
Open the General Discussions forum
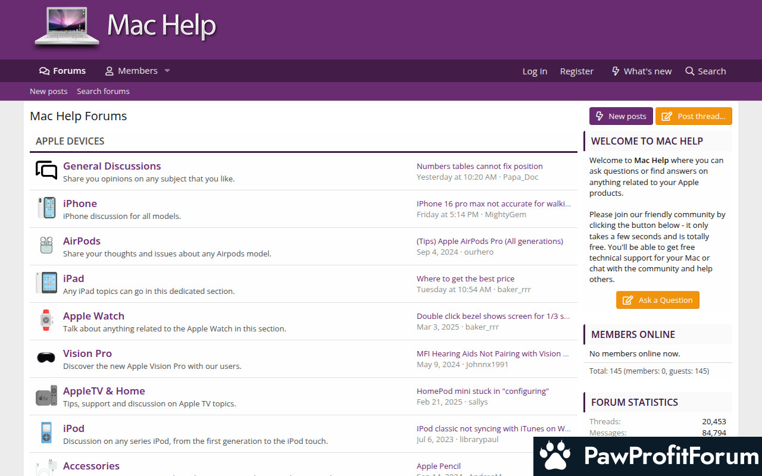click(112, 166)
